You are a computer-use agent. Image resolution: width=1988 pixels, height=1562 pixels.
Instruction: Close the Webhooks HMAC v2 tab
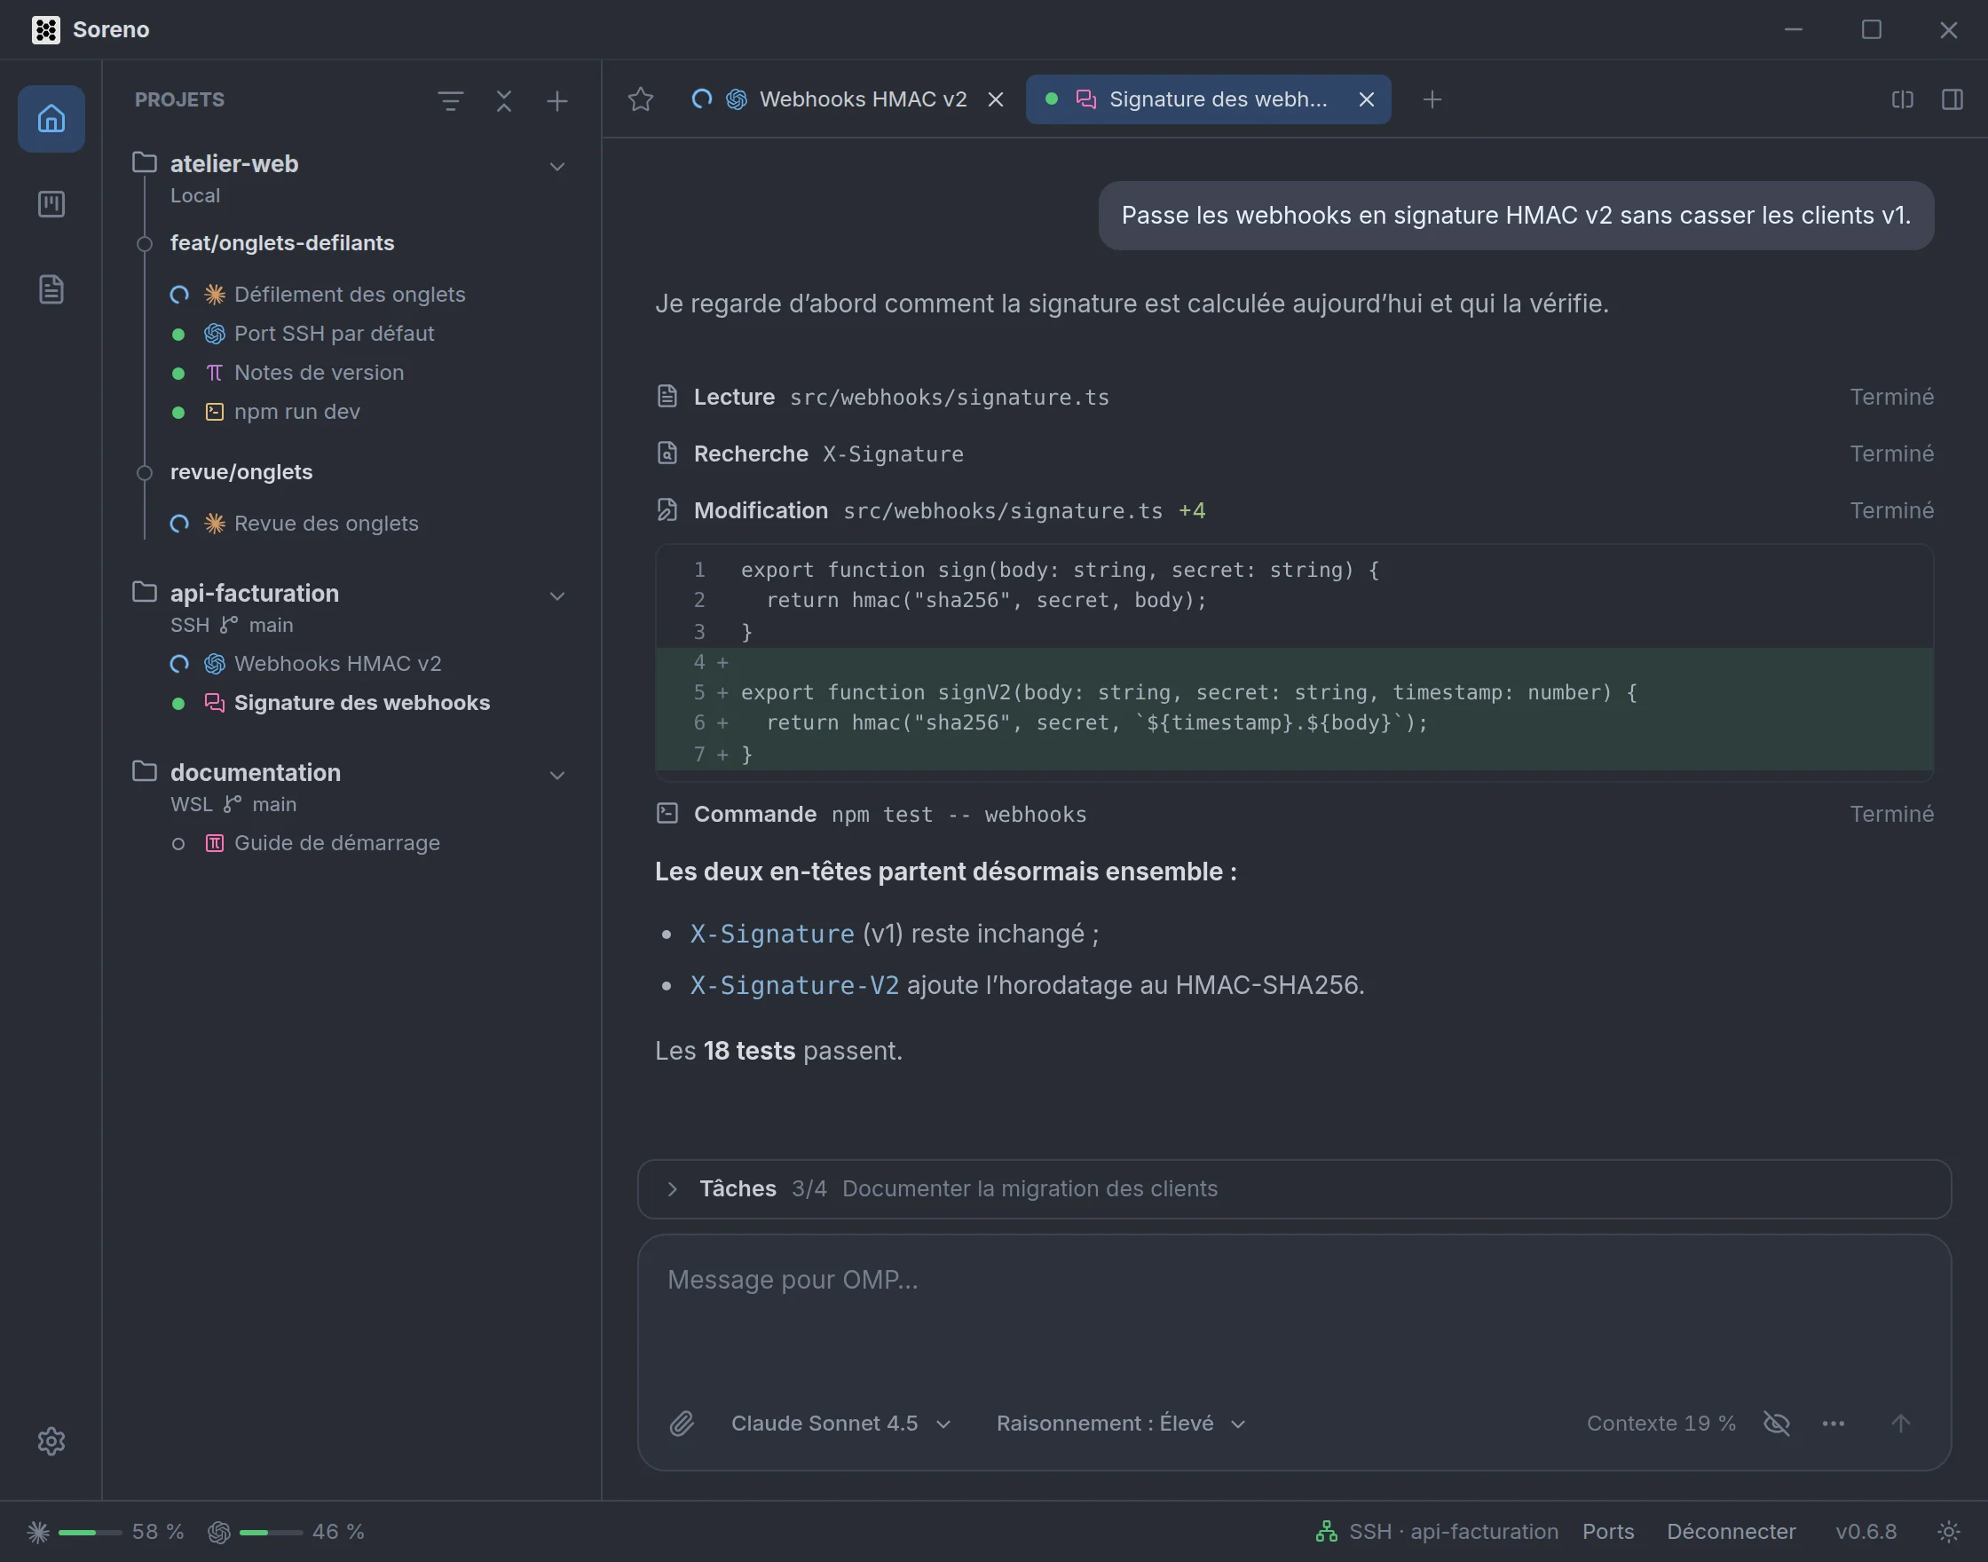[x=996, y=99]
